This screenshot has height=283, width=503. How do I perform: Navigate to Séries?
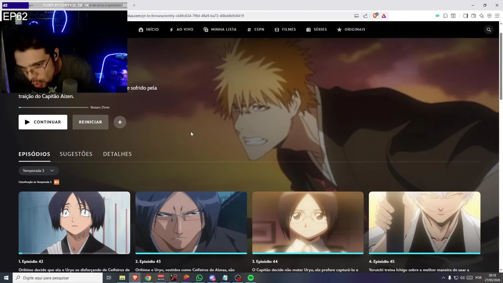pos(316,29)
